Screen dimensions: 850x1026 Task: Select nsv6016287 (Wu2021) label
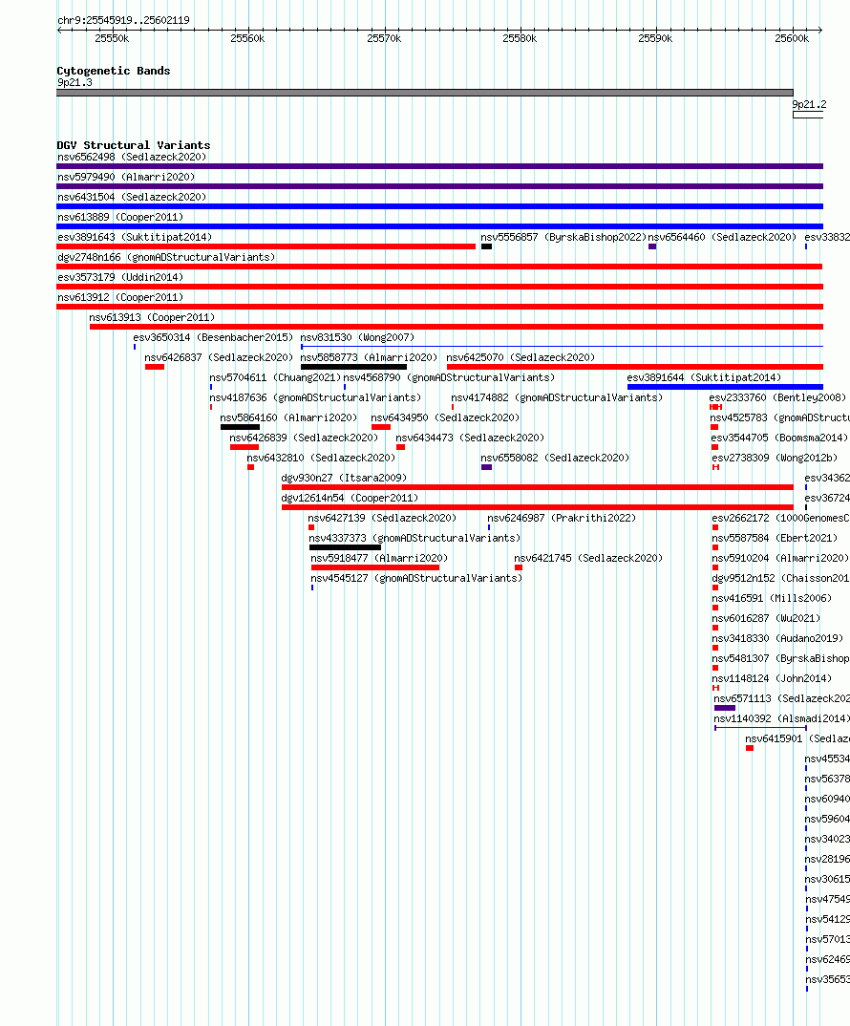(x=766, y=619)
